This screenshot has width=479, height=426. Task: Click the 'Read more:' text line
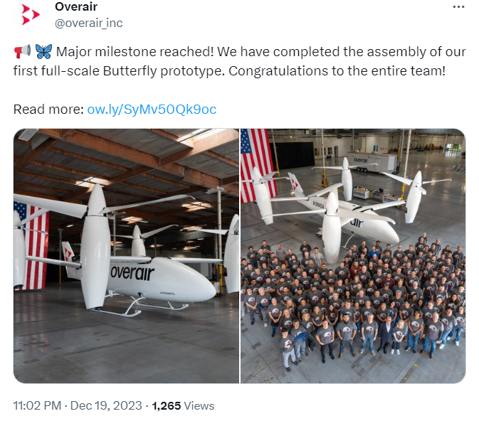[48, 110]
